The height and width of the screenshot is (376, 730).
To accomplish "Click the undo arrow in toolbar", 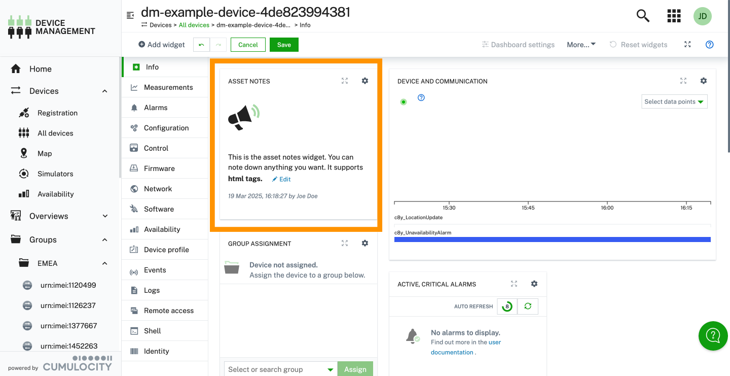I will pos(201,45).
